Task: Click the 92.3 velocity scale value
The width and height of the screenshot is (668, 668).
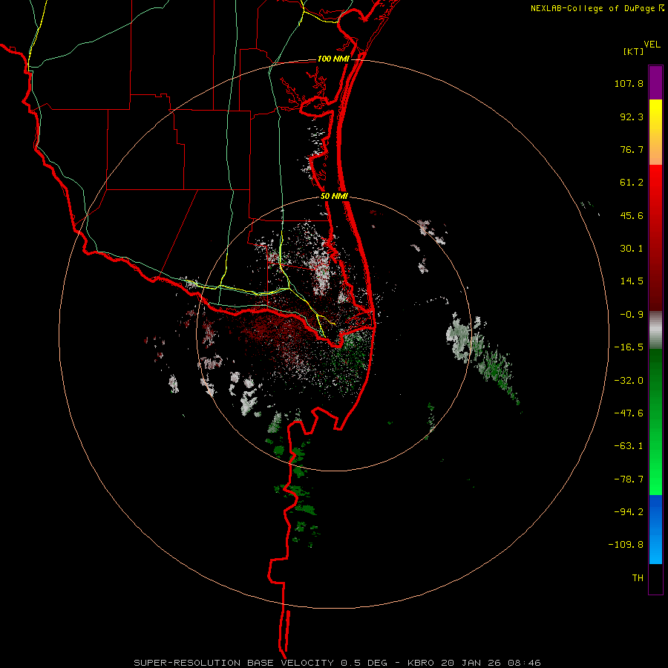Action: 632,117
